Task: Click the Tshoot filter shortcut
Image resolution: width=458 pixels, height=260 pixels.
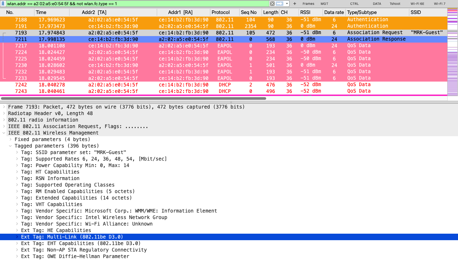Action: (x=395, y=4)
